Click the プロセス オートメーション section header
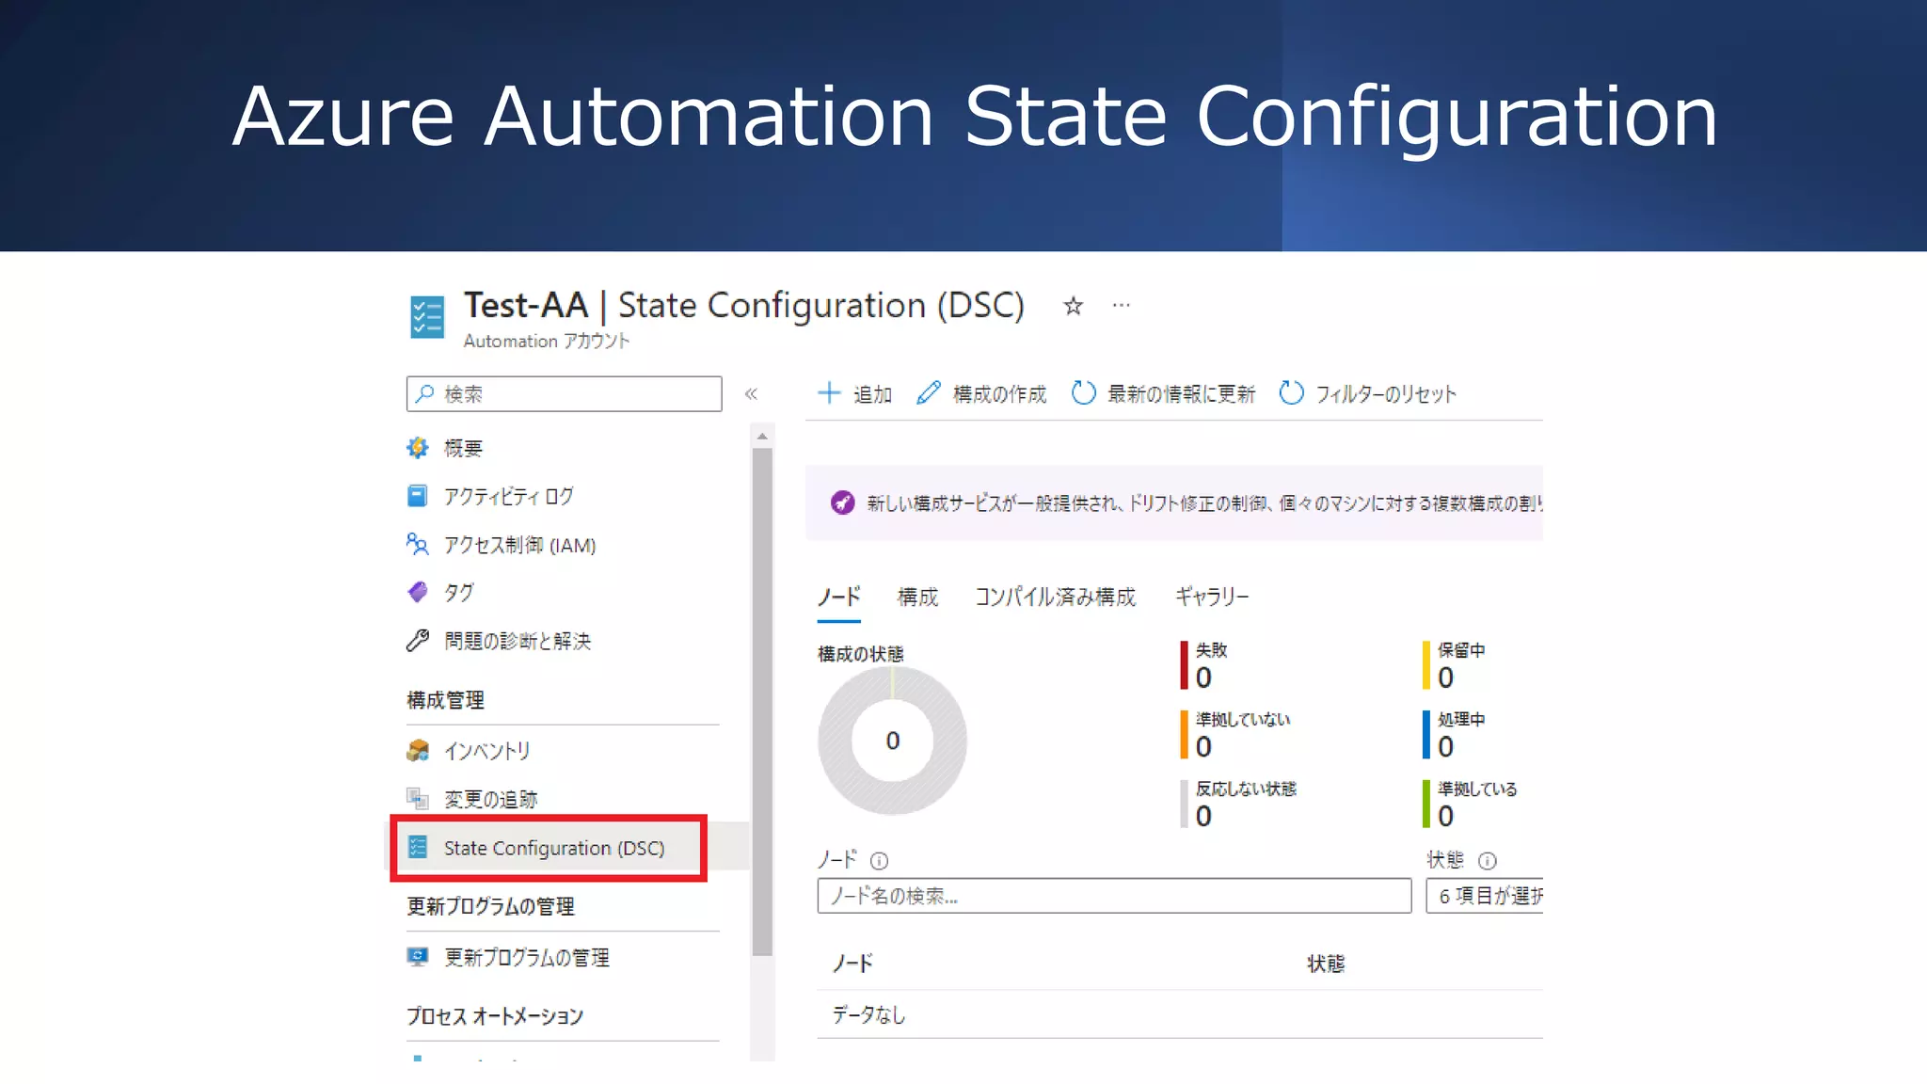This screenshot has width=1927, height=1084. 495,1016
